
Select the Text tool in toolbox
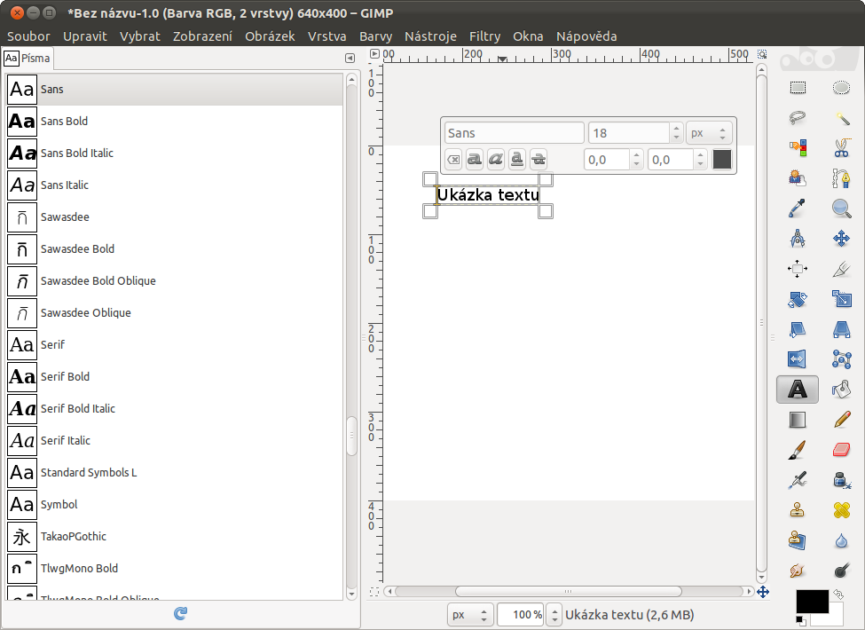[798, 390]
